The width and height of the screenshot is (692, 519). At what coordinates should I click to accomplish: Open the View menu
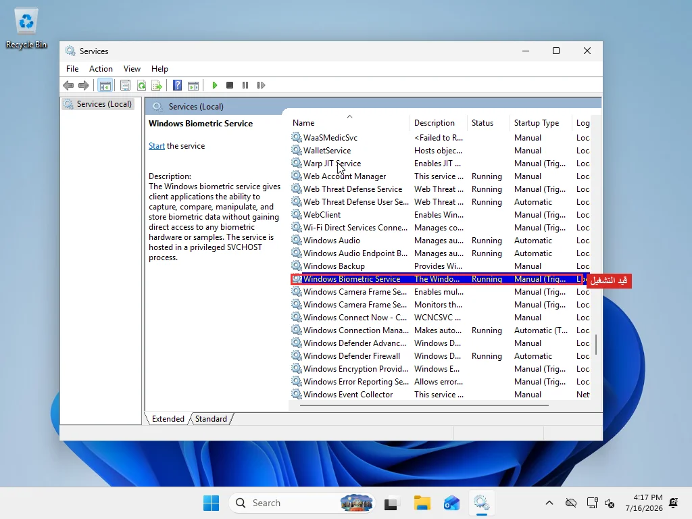[132, 69]
